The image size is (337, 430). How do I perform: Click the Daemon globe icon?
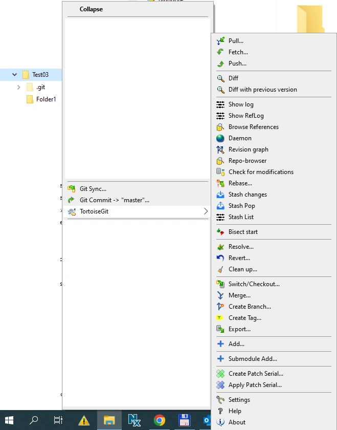[x=220, y=138]
